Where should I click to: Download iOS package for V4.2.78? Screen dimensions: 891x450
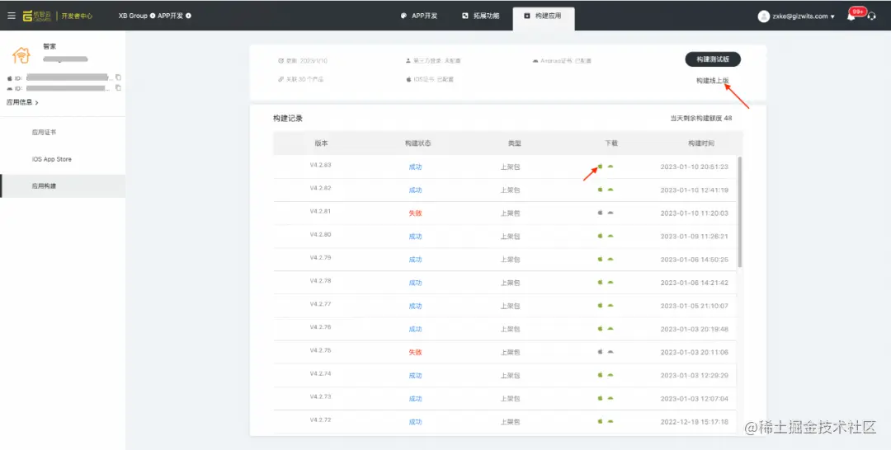[600, 283]
